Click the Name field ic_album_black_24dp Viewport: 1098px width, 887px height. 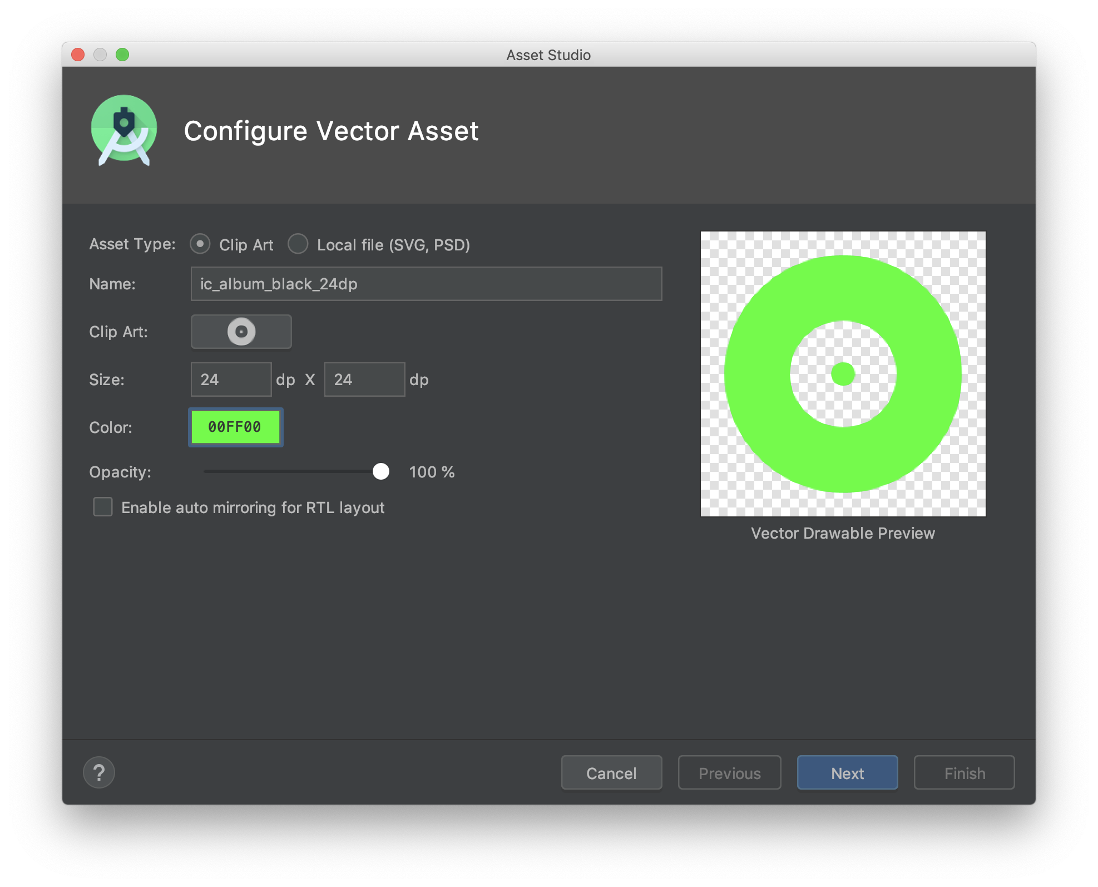tap(426, 284)
